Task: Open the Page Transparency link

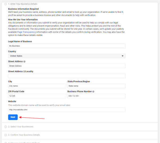Action: [x=26, y=32]
